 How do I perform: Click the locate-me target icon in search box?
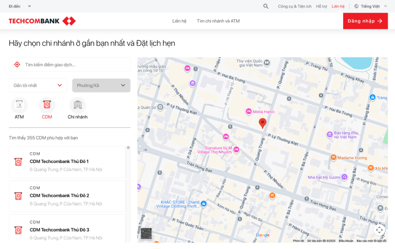(17, 65)
